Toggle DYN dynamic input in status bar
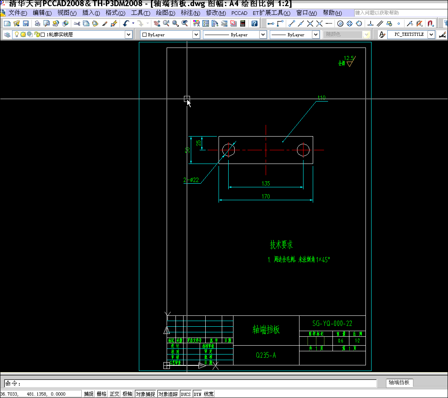This screenshot has height=398, width=448. [x=197, y=394]
